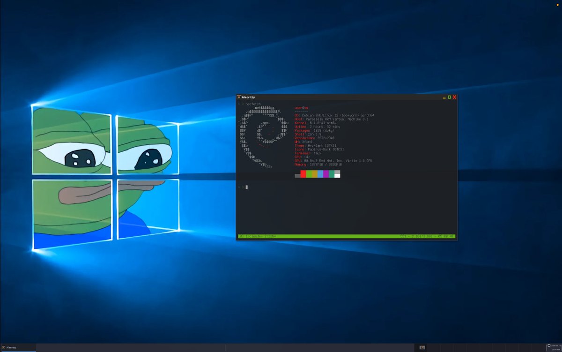Click the date and clock in the system tray

point(556,348)
